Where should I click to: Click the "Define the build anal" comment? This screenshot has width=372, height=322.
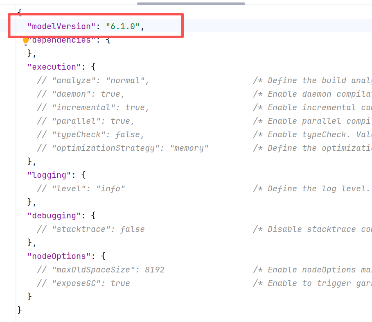312,80
